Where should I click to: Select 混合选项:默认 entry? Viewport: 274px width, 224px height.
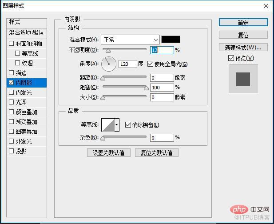(x=27, y=33)
